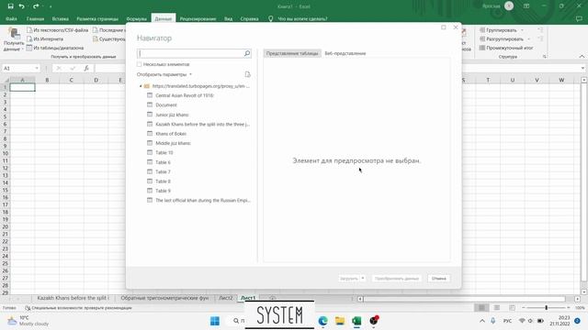The image size is (588, 330).
Task: Click Разгруппировать in ribbon
Action: point(504,38)
